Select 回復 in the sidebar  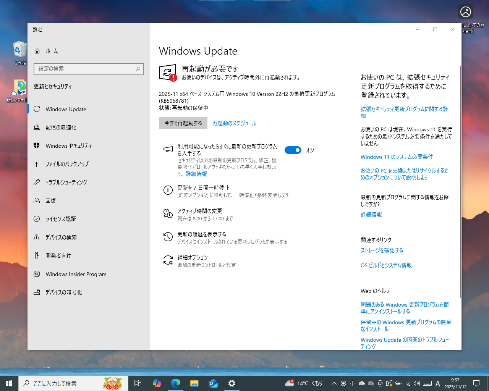[x=52, y=200]
